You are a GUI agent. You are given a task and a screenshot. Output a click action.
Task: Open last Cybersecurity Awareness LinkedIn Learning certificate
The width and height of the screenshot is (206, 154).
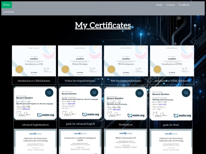click(x=171, y=142)
